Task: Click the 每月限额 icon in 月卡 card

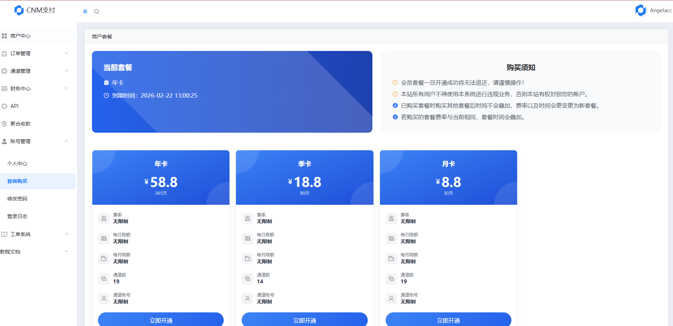Action: coord(391,259)
